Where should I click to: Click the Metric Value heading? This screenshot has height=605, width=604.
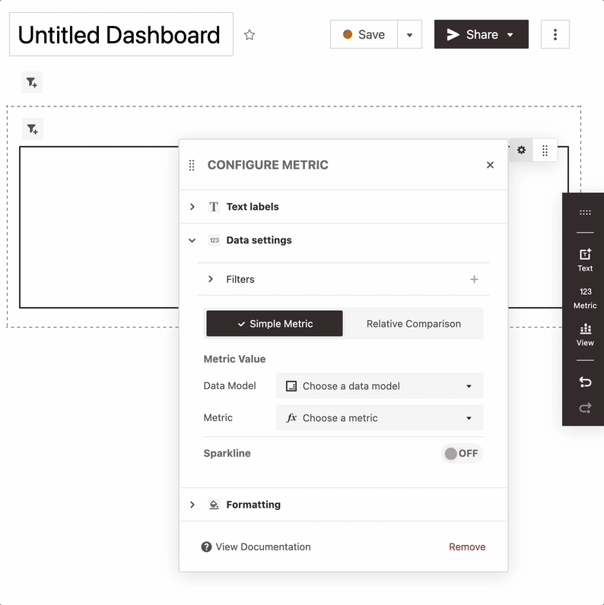click(234, 359)
